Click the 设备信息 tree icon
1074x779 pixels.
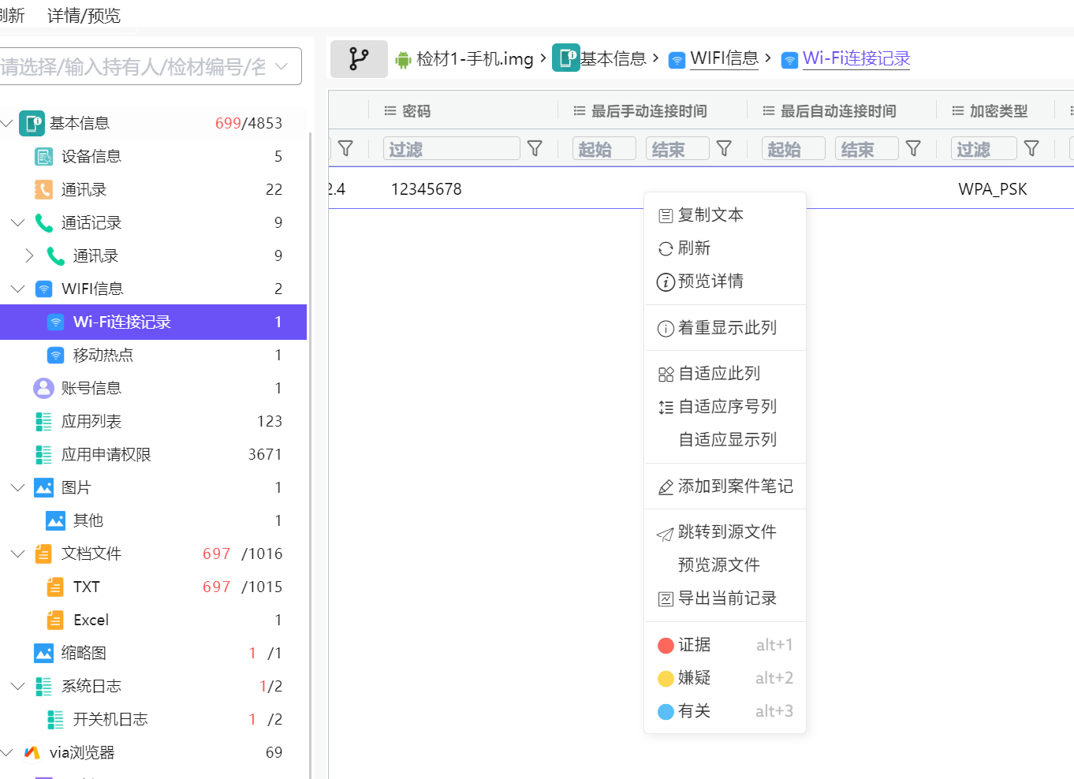44,156
